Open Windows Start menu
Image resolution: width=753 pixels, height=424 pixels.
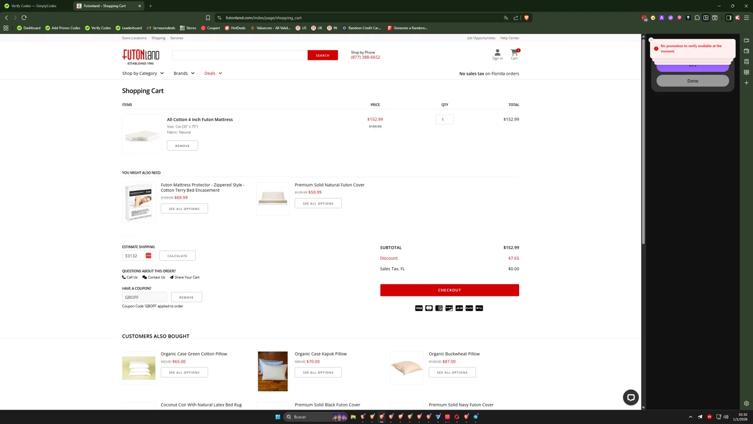[278, 416]
